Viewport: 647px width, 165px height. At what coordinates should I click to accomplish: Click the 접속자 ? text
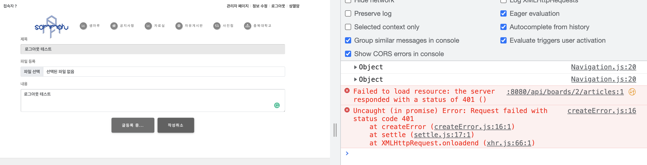pyautogui.click(x=10, y=6)
